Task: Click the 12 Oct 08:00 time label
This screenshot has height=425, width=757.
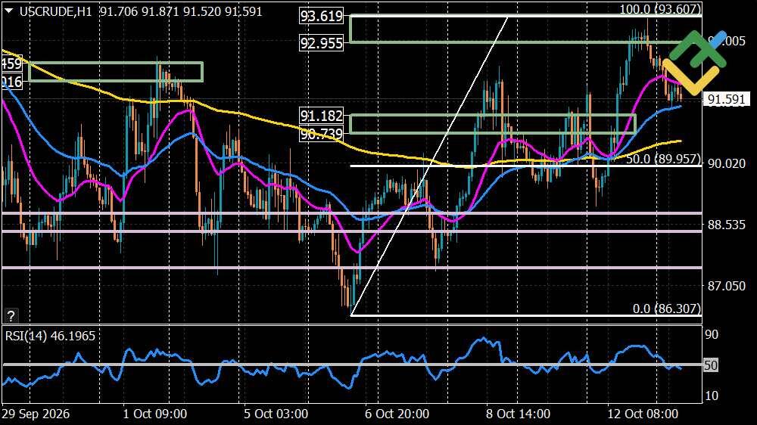Action: [643, 414]
